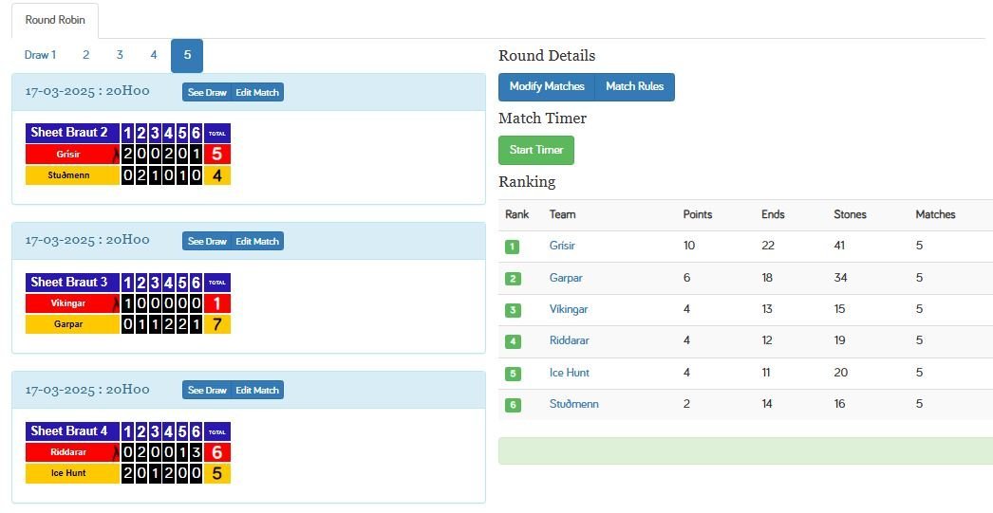Select rank 1 green badge
The height and width of the screenshot is (513, 993).
(x=513, y=247)
